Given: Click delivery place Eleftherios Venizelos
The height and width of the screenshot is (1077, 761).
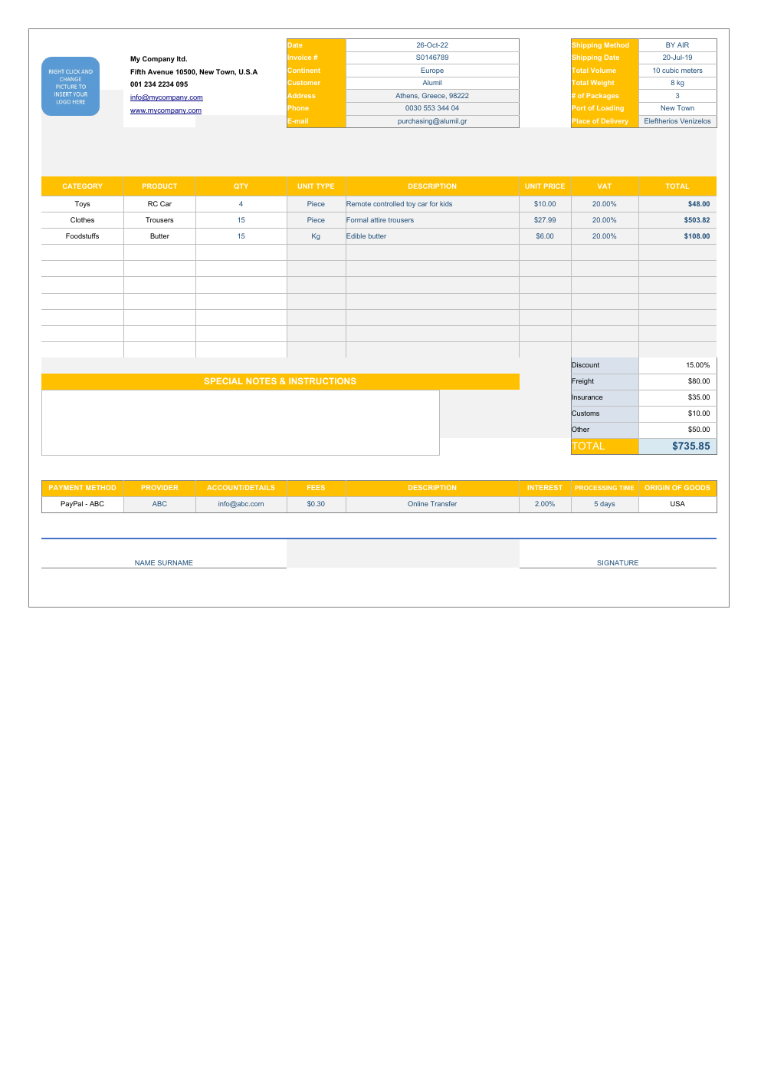Looking at the screenshot, I should (677, 121).
